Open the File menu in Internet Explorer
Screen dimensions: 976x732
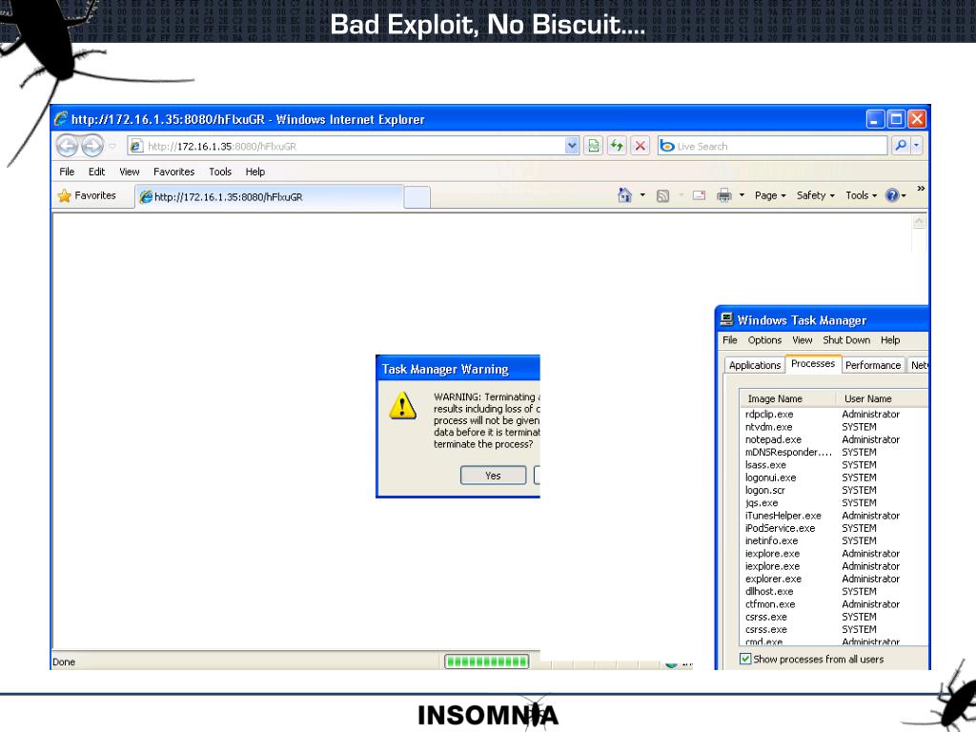[67, 172]
